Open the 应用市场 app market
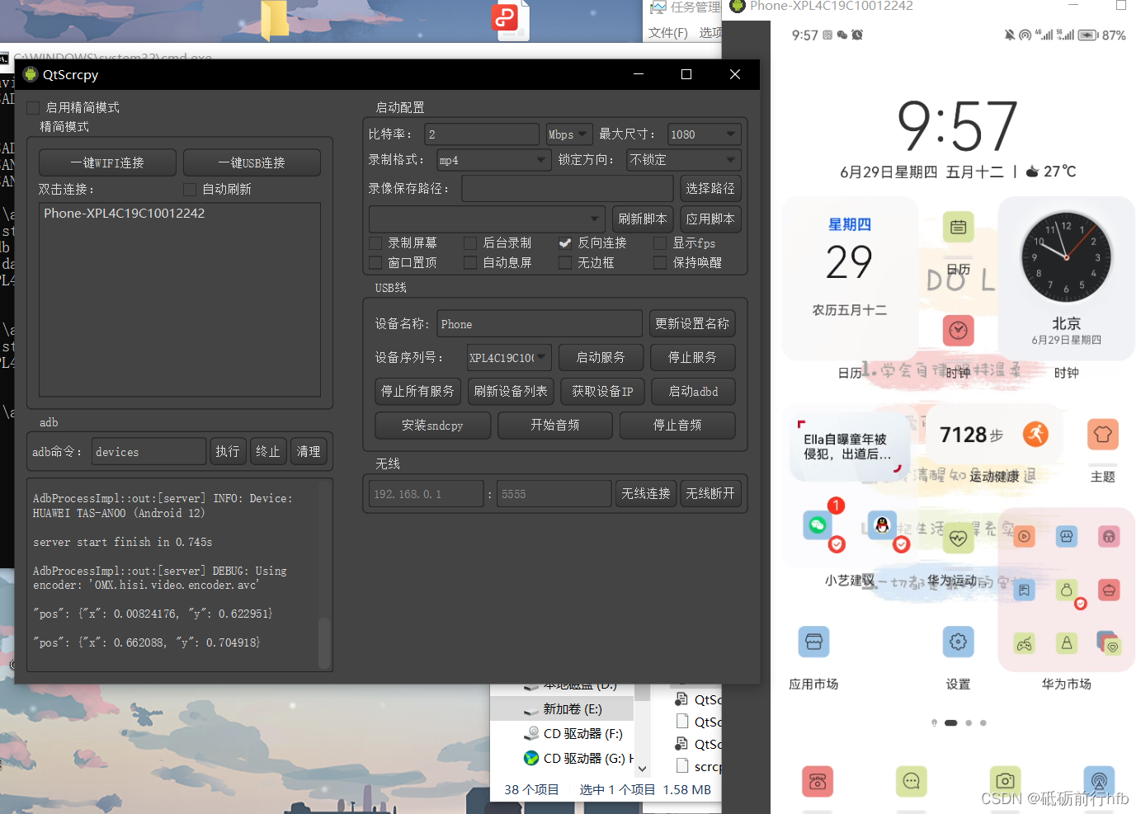The image size is (1141, 814). pyautogui.click(x=813, y=642)
